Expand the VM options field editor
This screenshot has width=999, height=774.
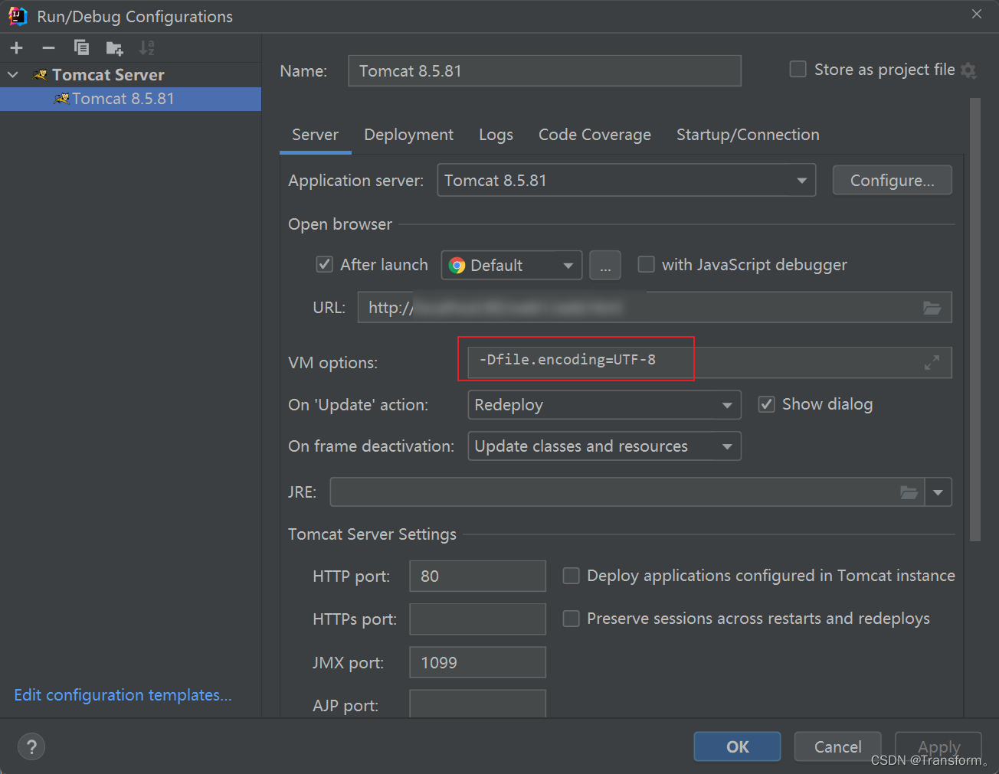(932, 363)
